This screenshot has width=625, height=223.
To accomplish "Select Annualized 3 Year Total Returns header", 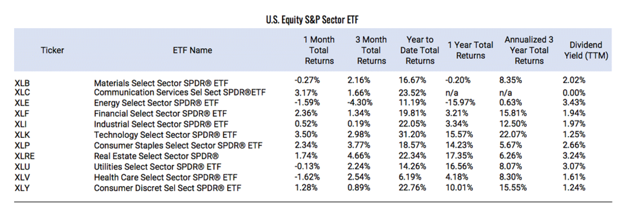I will tap(529, 50).
